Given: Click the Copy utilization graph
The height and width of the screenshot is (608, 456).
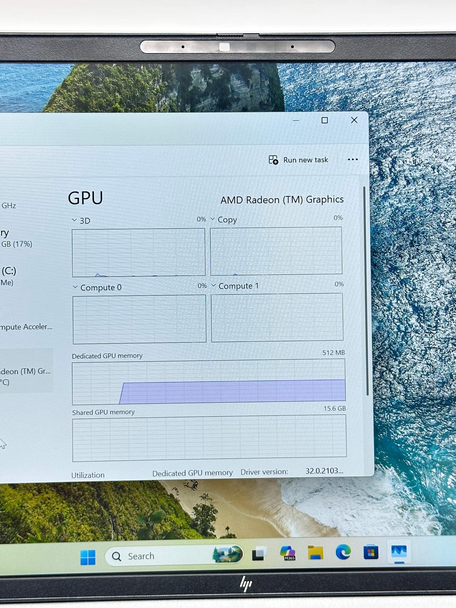Looking at the screenshot, I should [x=276, y=250].
